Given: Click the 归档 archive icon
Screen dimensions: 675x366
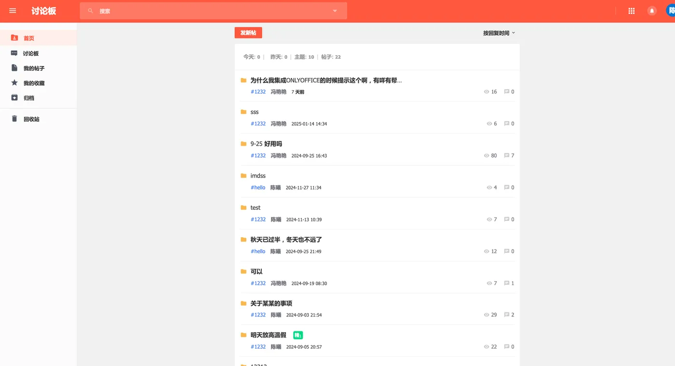Looking at the screenshot, I should point(14,97).
